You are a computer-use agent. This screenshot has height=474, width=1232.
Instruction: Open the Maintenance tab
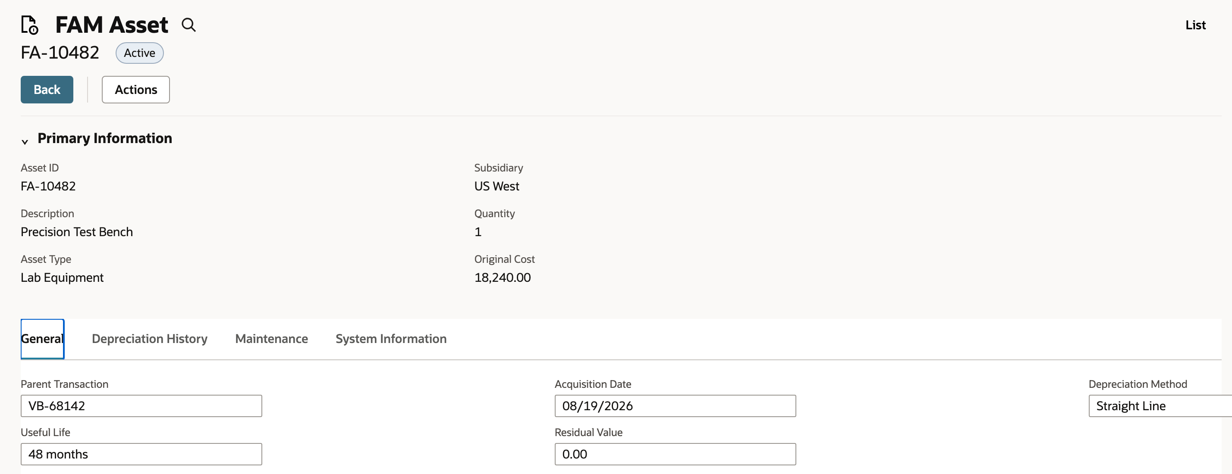click(272, 339)
